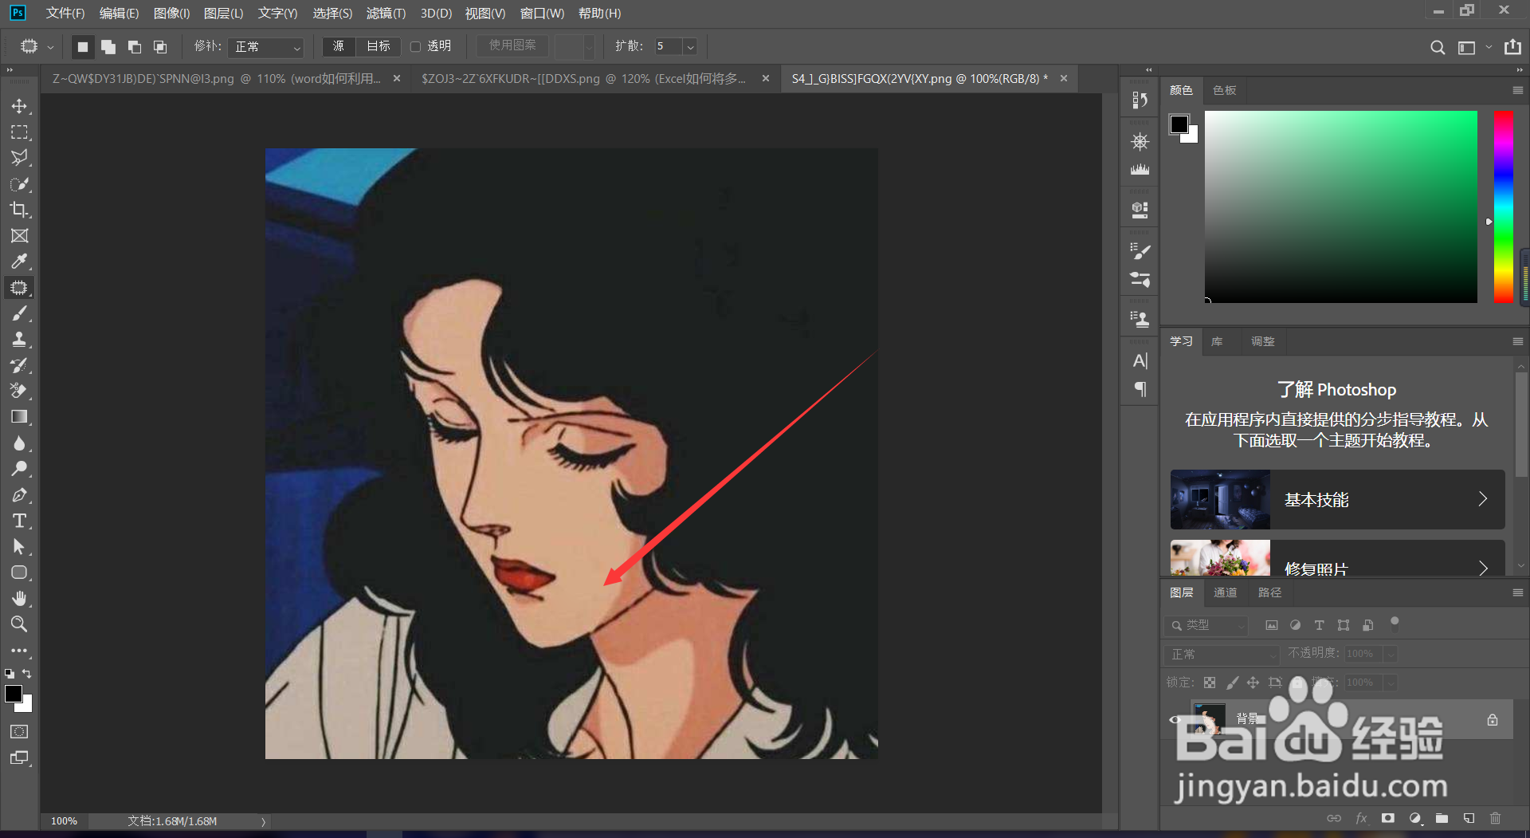1530x838 pixels.
Task: Select the Rectangular Marquee tool
Action: click(19, 132)
